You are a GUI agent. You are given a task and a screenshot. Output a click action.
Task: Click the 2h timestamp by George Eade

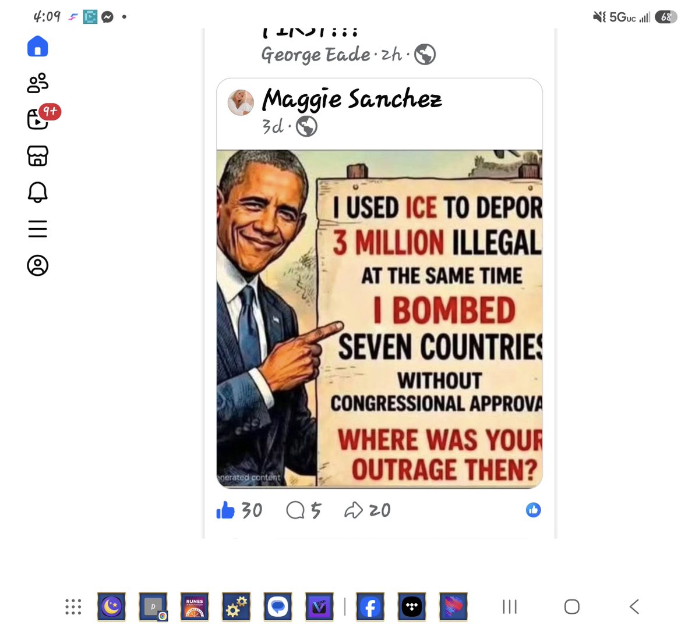391,55
